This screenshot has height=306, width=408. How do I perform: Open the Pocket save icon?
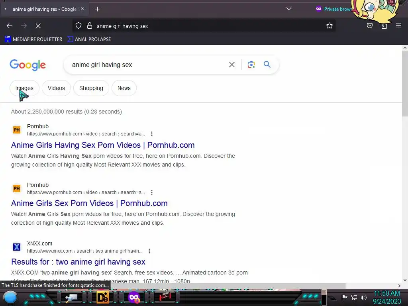click(370, 26)
